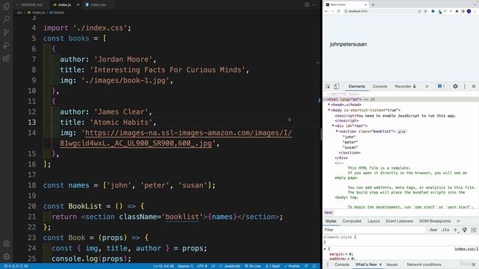Open the Accounts menu in activity bar
Viewport: 479px width, 269px height.
click(6, 244)
